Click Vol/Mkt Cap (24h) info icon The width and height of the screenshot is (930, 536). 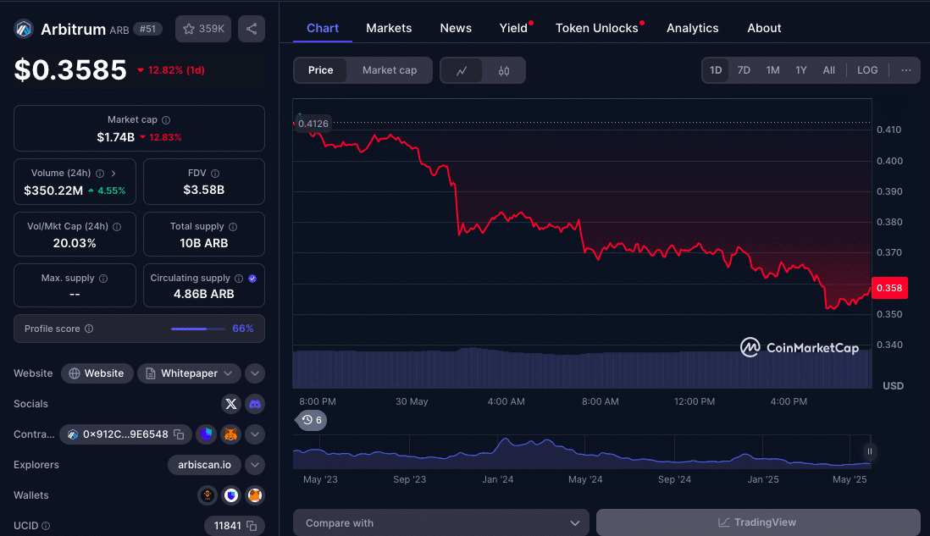[x=117, y=226]
